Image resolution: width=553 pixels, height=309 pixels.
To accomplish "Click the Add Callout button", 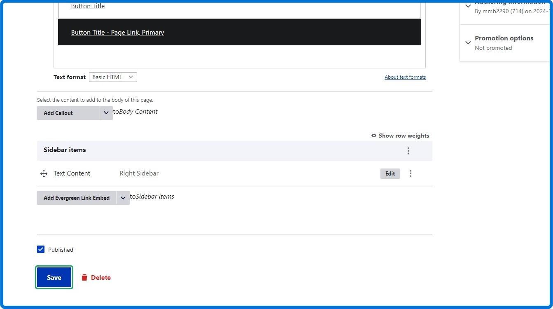I will coord(68,113).
